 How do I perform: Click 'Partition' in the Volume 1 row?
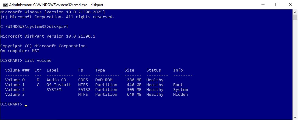point(106,85)
